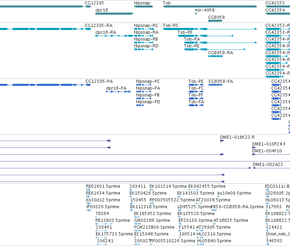Select the Nipsnap gene label

pyautogui.click(x=142, y=3)
